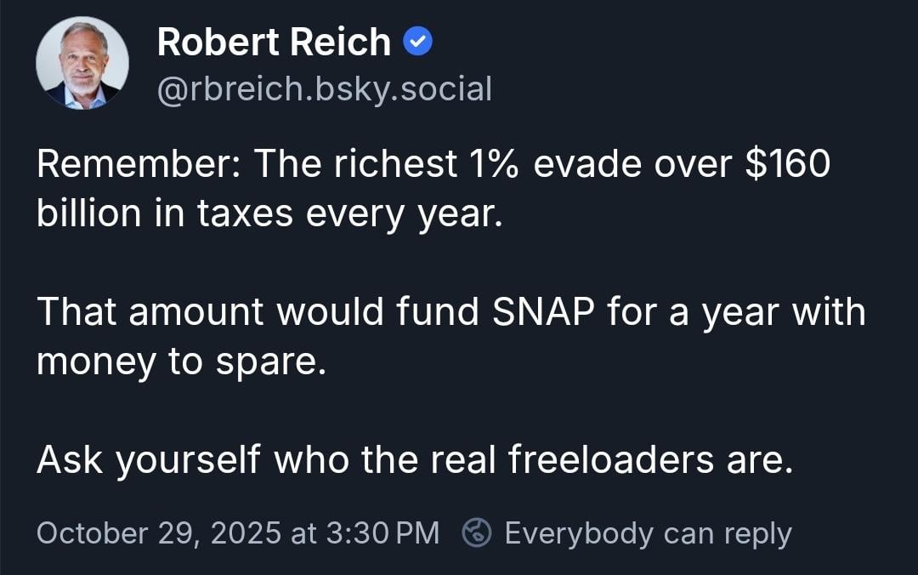
Task: Click the "for a year with" phrase
Action: [736, 312]
